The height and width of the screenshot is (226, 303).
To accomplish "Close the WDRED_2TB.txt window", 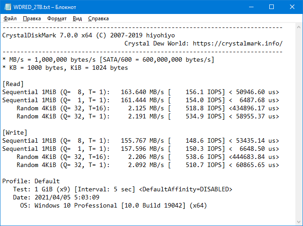I will pos(292,7).
